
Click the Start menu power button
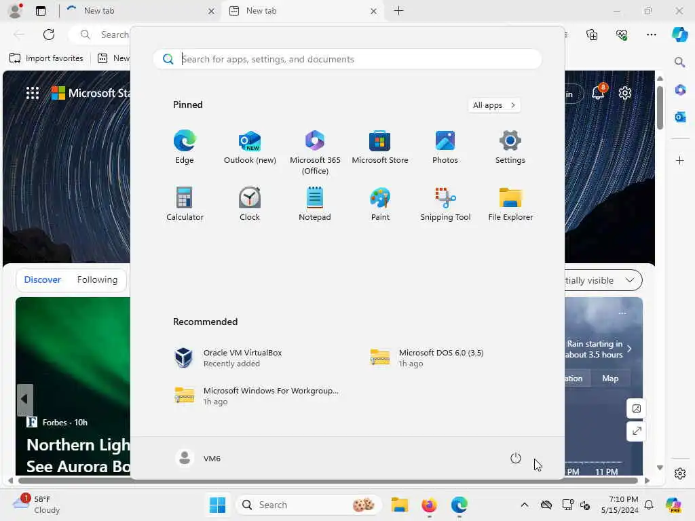click(x=516, y=458)
